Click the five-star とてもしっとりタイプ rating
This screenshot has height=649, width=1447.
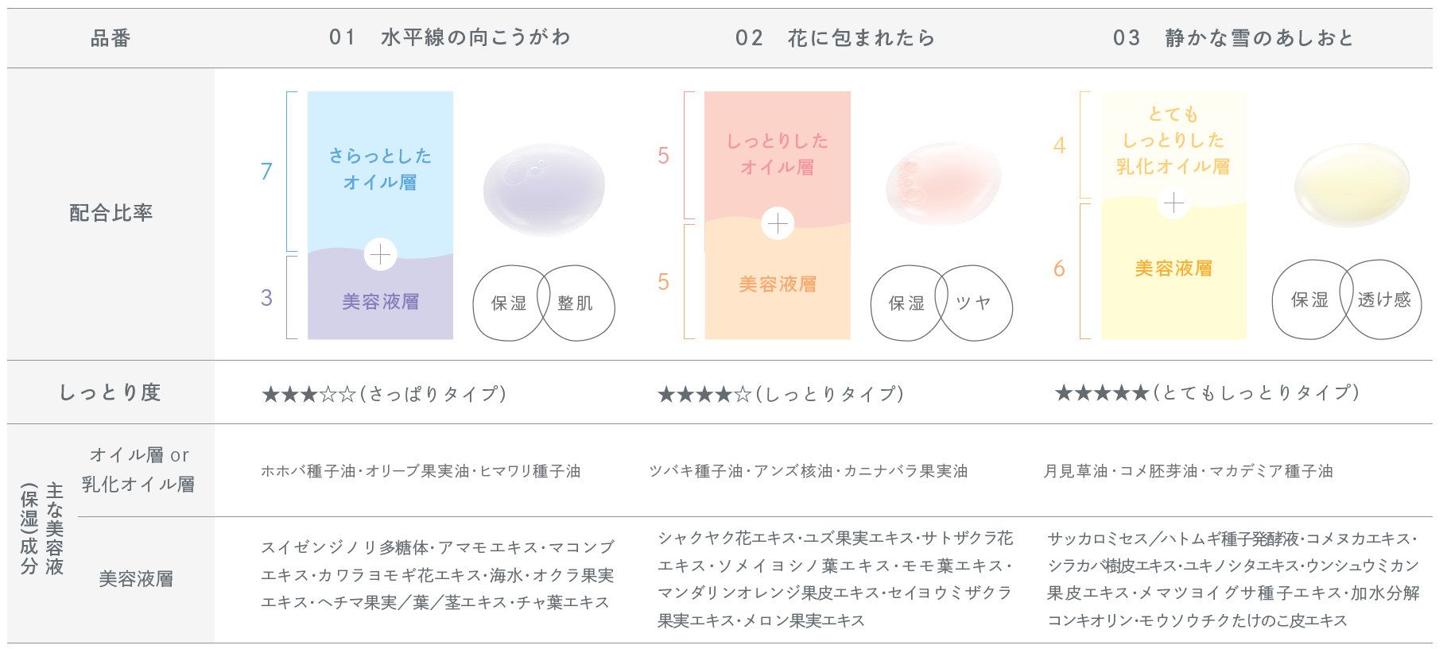point(1207,392)
